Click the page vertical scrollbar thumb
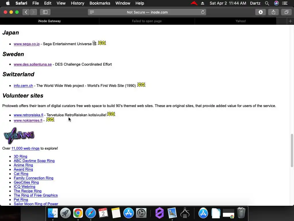294x221 pixels. coord(292,150)
